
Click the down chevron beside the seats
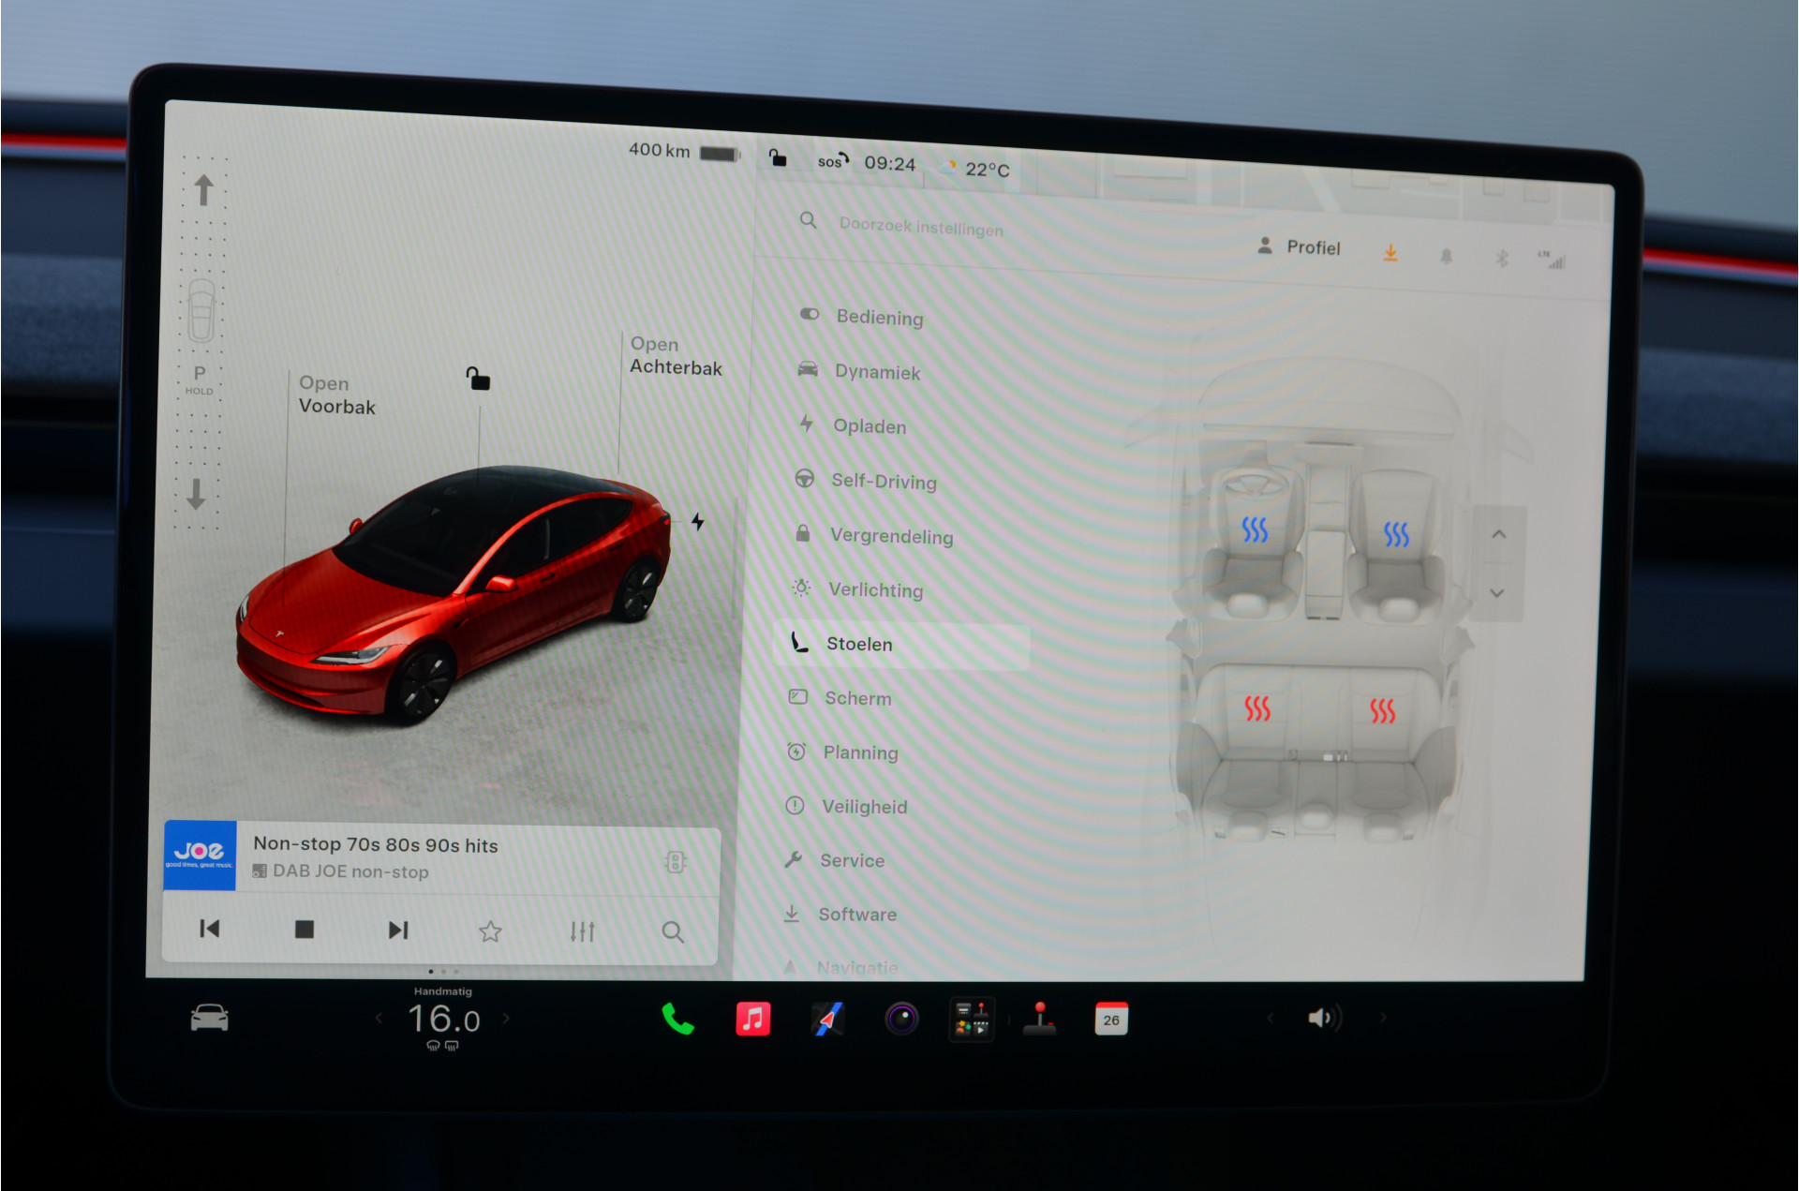tap(1497, 593)
